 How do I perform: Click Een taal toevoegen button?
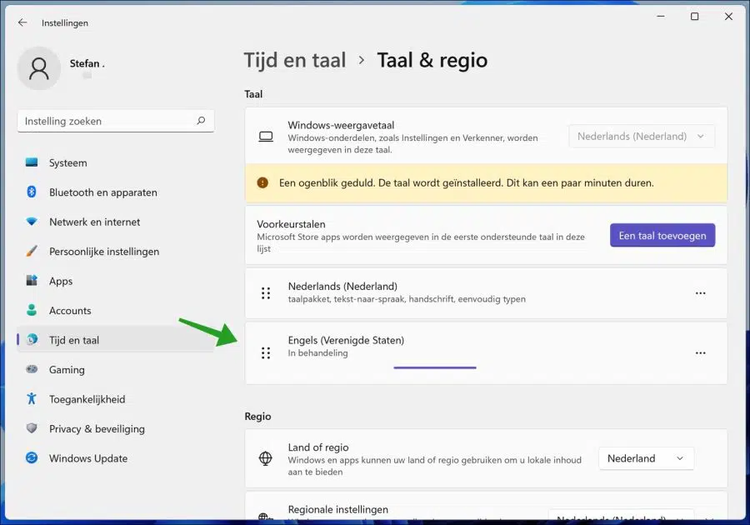pos(662,235)
